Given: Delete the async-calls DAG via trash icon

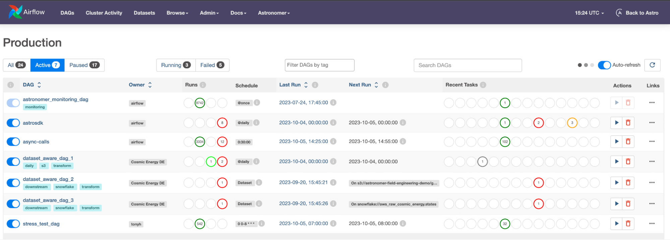Looking at the screenshot, I should click(628, 141).
